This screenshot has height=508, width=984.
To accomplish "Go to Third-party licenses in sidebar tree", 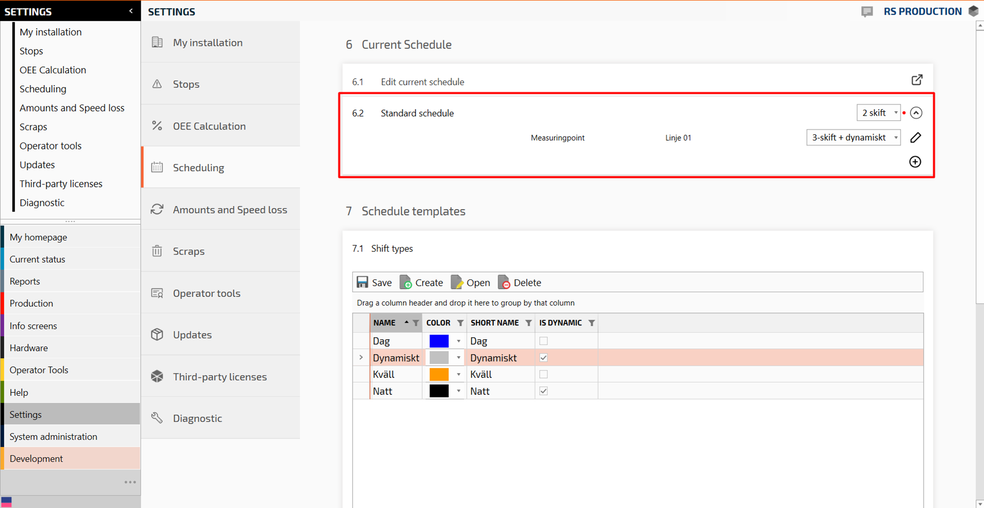I will (x=61, y=184).
